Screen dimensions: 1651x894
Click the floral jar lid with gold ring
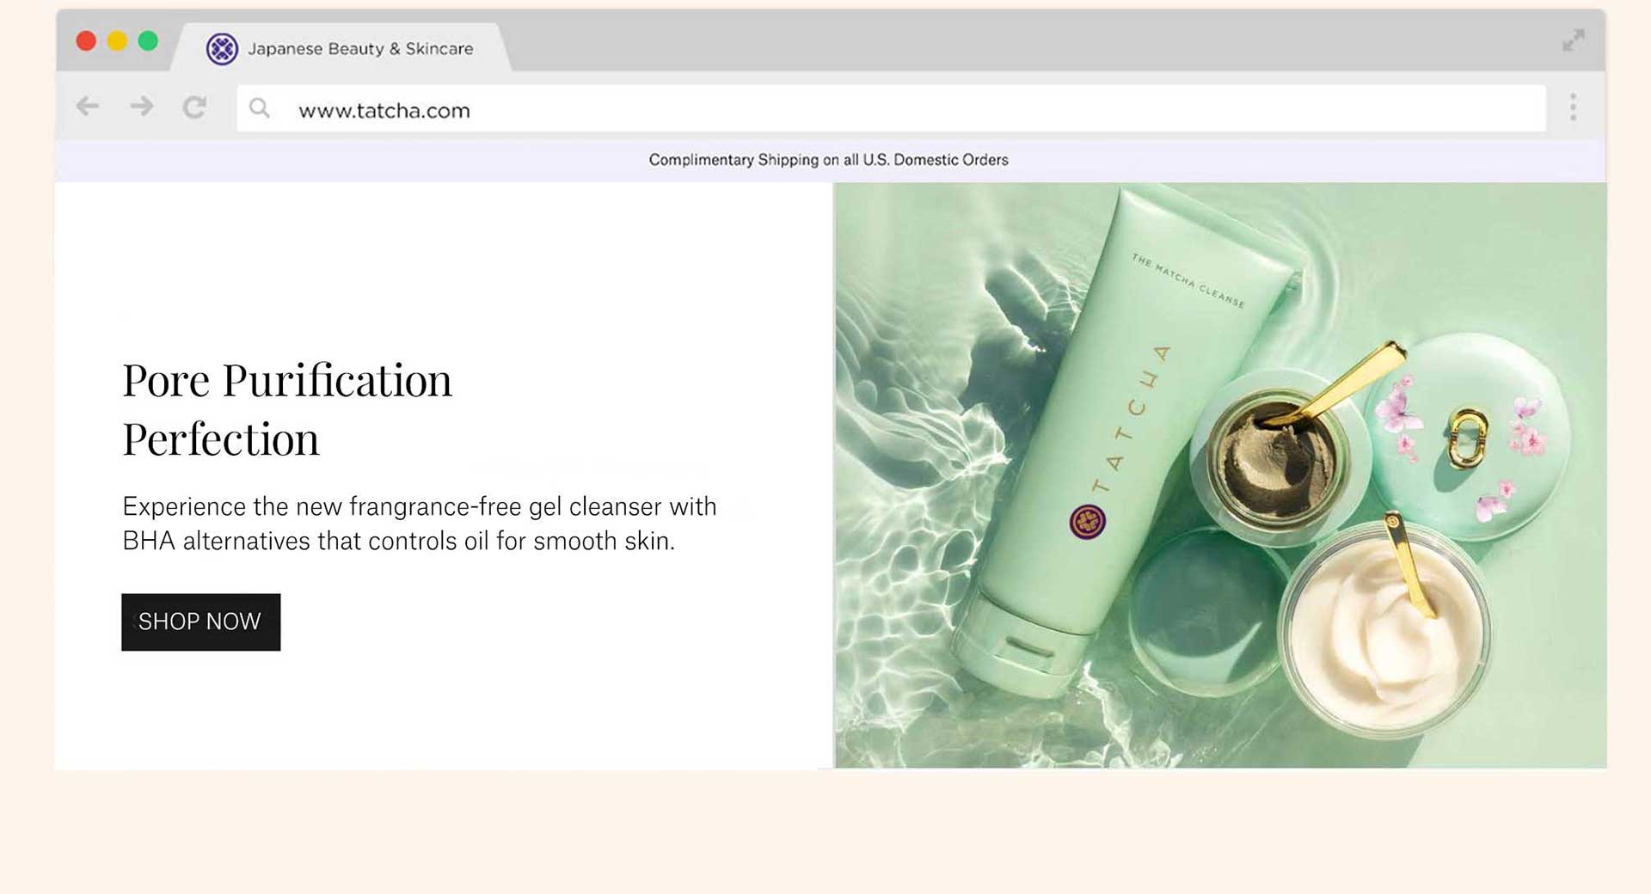(1470, 434)
